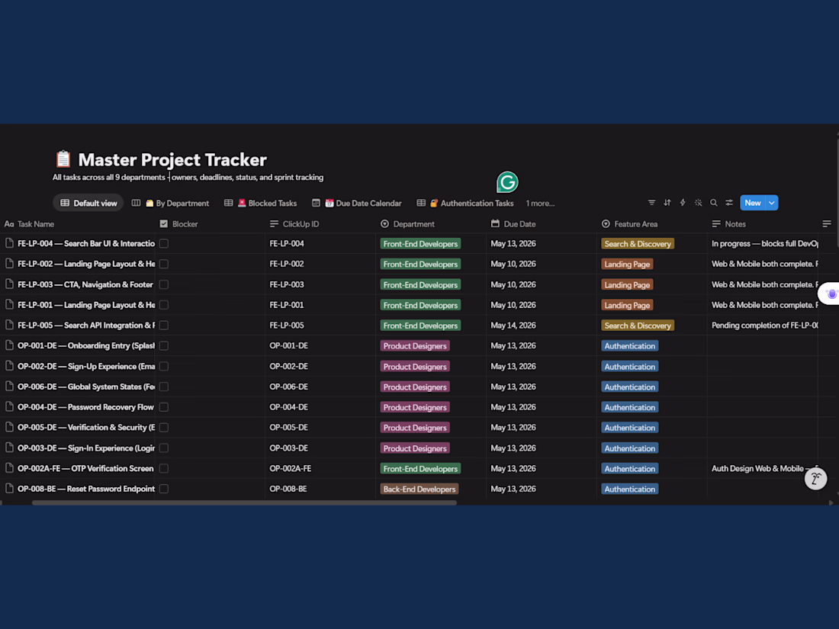This screenshot has height=629, width=839.
Task: Open the Due Date Calendar view
Action: 357,204
